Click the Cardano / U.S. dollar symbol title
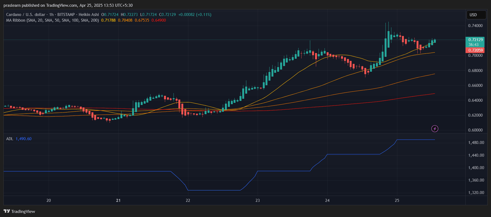Viewport: 491px width, 217px height. (x=25, y=15)
